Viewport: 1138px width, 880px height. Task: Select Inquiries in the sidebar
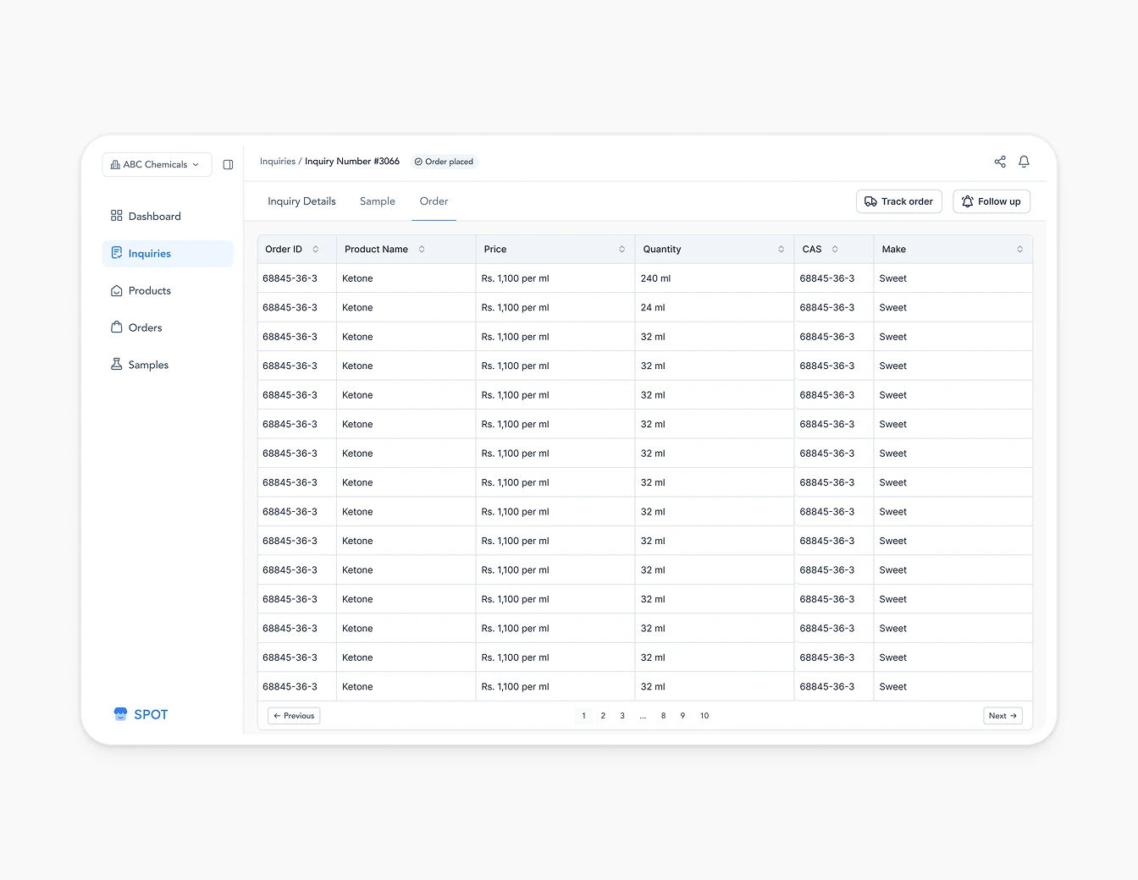149,254
